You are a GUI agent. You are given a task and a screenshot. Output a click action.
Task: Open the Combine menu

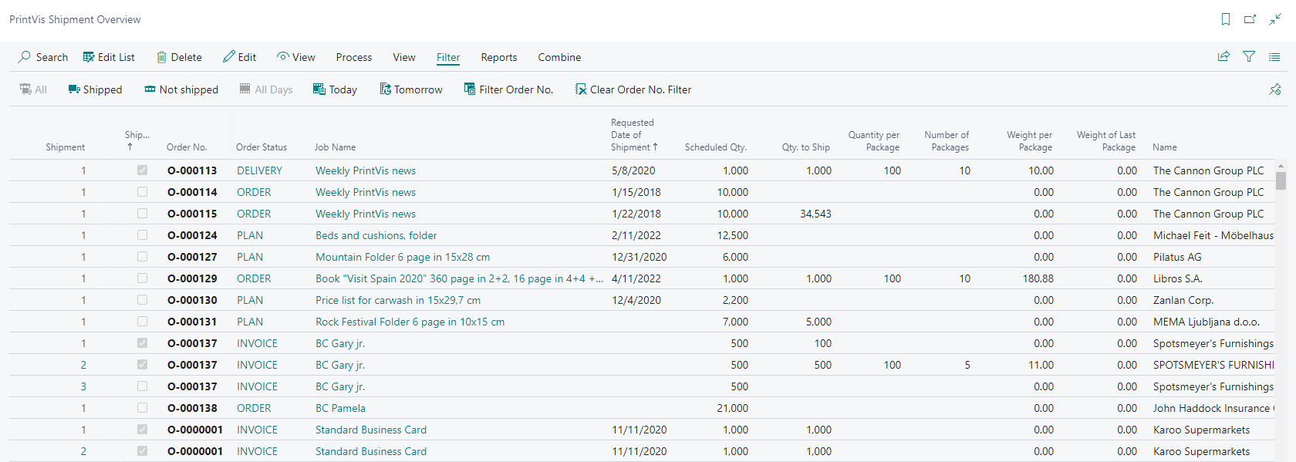[559, 57]
